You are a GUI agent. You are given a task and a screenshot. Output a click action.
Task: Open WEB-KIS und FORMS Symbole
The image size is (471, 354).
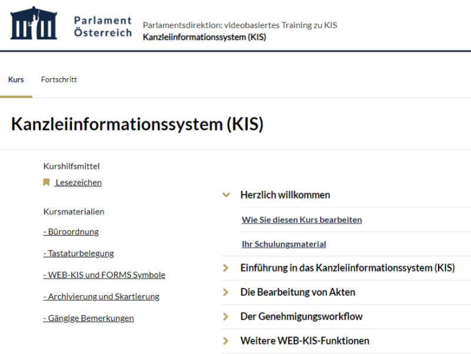click(104, 275)
